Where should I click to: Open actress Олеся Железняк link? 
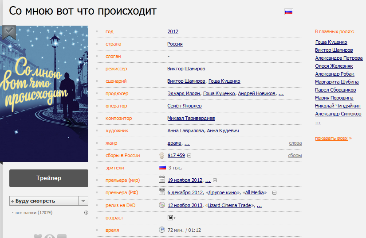click(x=334, y=66)
